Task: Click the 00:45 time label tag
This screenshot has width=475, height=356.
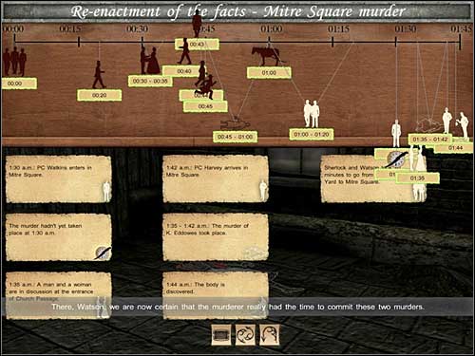Action: pos(205,106)
